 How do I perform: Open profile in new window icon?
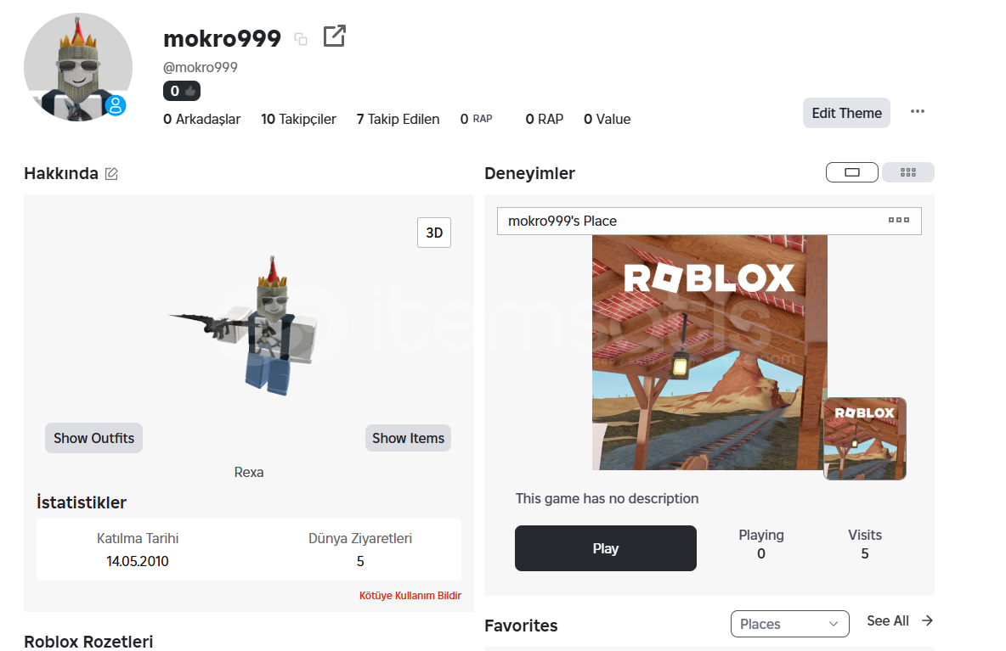[334, 36]
